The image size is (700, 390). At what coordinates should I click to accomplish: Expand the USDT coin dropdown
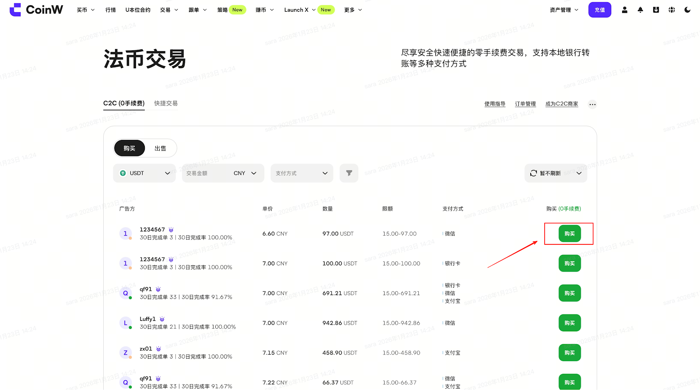click(144, 173)
